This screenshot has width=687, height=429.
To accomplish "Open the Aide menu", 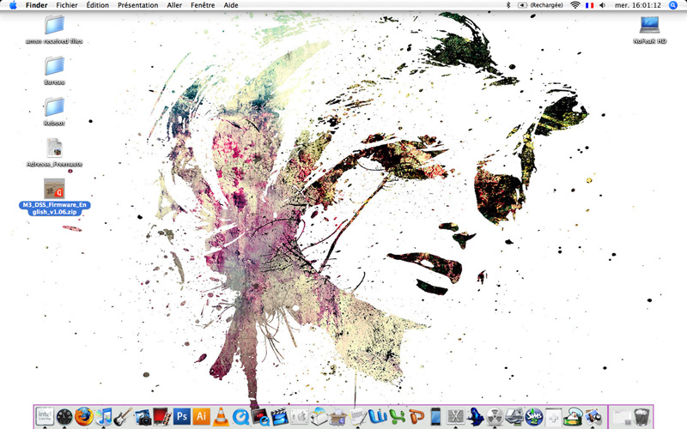I will point(231,5).
